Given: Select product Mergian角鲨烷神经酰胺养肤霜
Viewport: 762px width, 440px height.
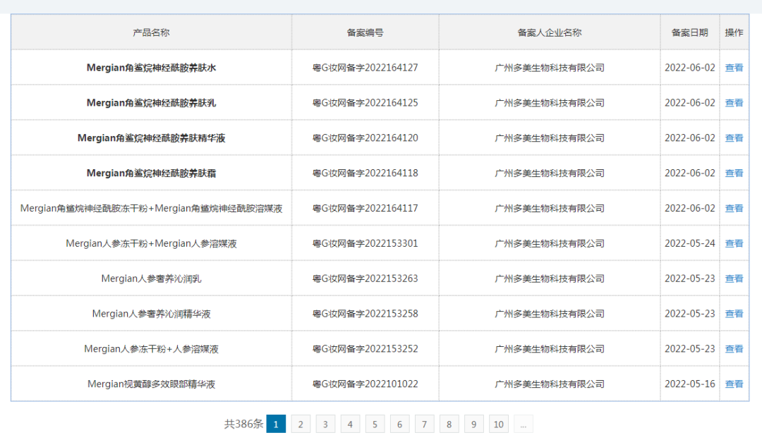Looking at the screenshot, I should click(x=151, y=173).
